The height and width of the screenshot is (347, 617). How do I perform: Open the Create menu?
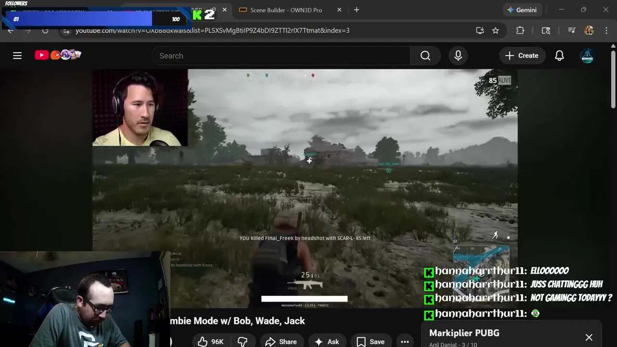click(x=522, y=56)
